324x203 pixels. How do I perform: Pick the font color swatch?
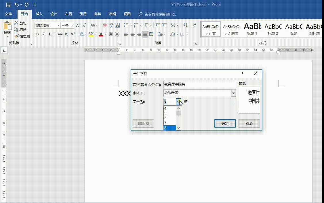(x=101, y=34)
